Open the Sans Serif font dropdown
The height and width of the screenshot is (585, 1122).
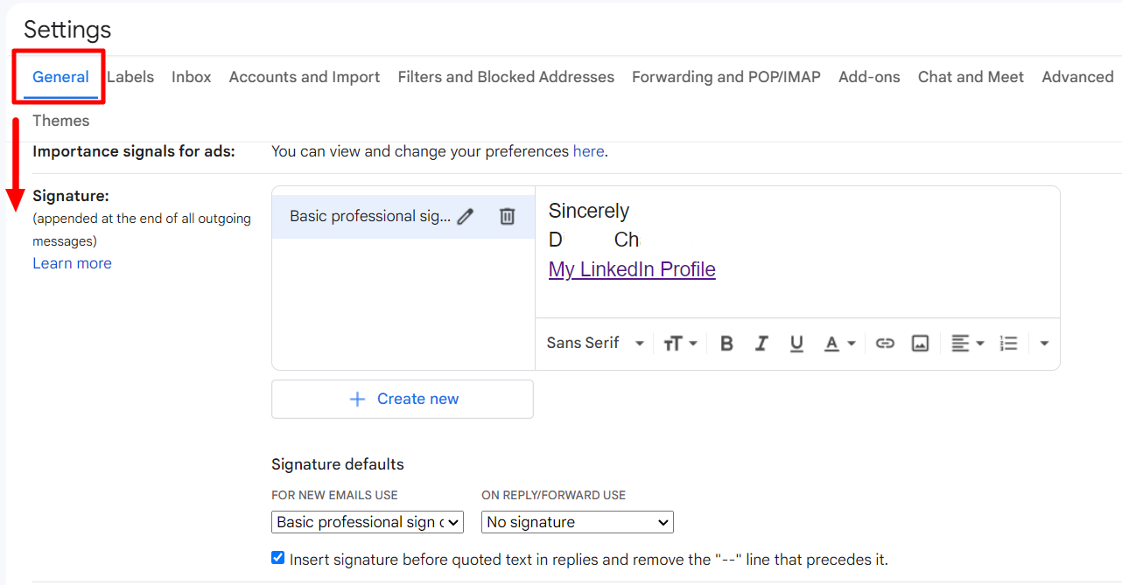pyautogui.click(x=595, y=344)
